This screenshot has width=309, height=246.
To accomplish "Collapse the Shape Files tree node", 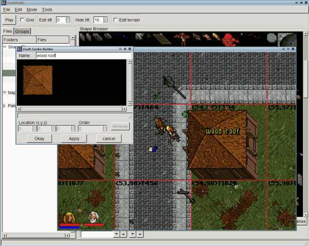I will [x=5, y=47].
